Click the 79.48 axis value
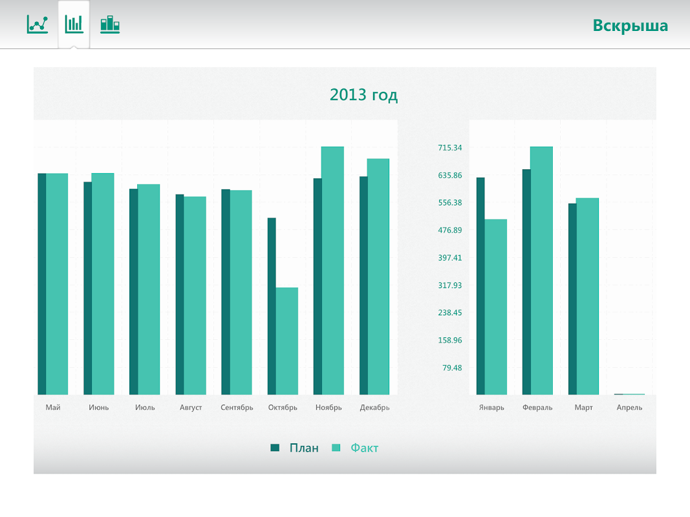This screenshot has width=690, height=517. pyautogui.click(x=452, y=368)
